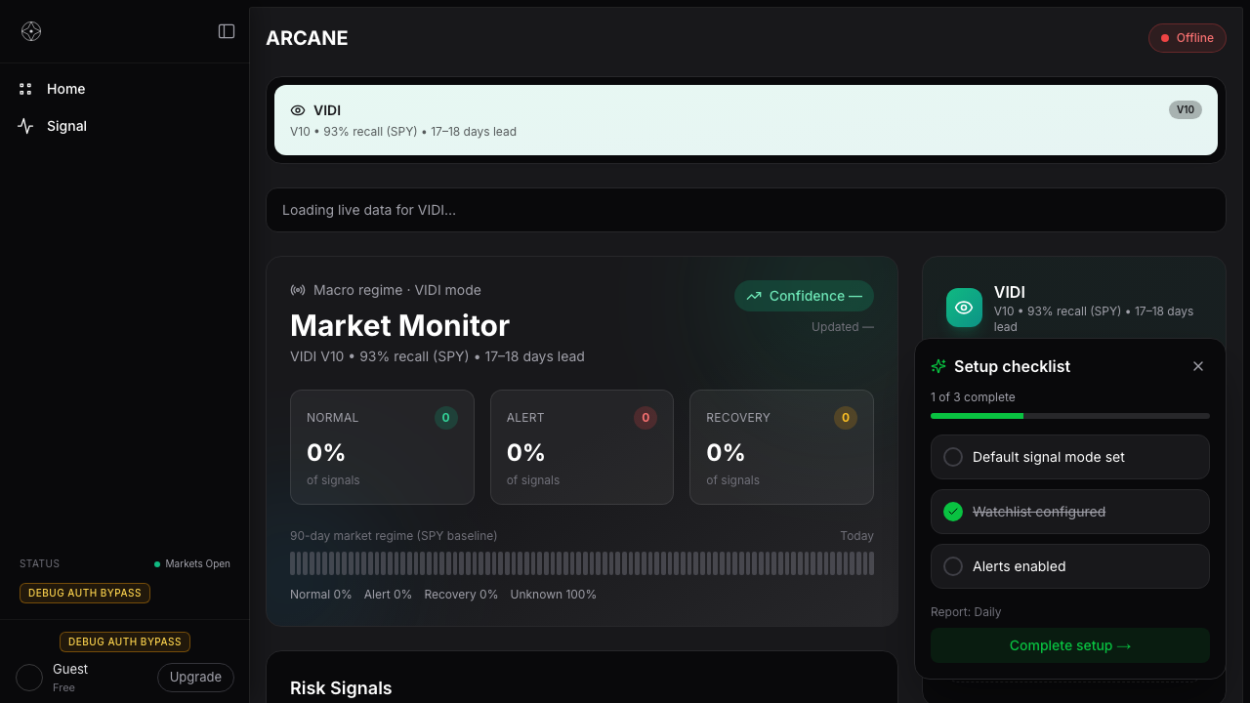
Task: Click the sparkle icon beside Setup checklist
Action: coord(937,366)
